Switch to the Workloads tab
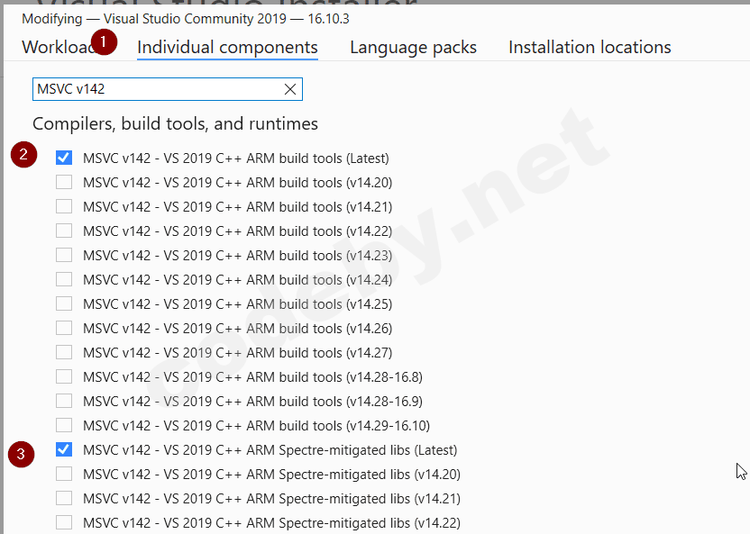Image resolution: width=750 pixels, height=534 pixels. [58, 48]
